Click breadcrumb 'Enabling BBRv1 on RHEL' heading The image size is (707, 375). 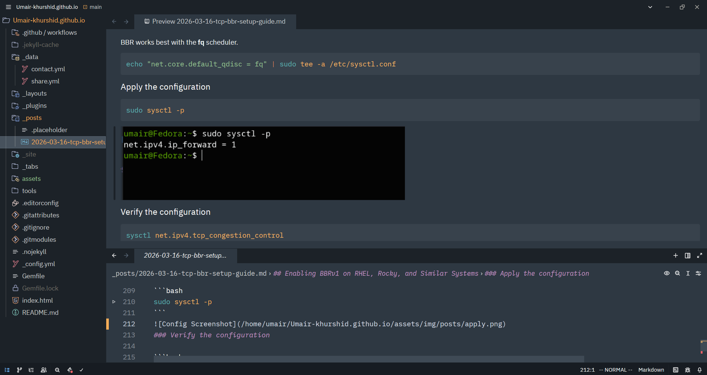pyautogui.click(x=375, y=273)
